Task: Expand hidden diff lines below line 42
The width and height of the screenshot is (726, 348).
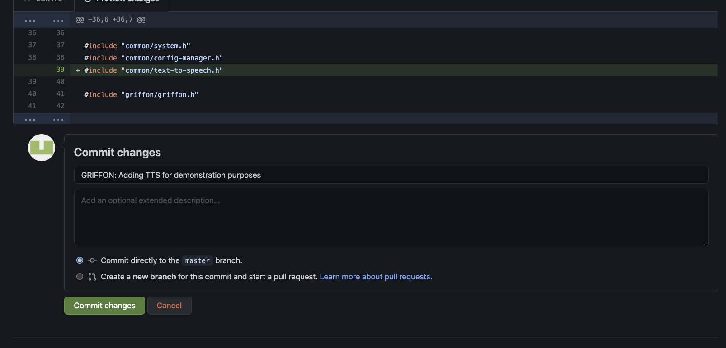Action: [x=42, y=119]
